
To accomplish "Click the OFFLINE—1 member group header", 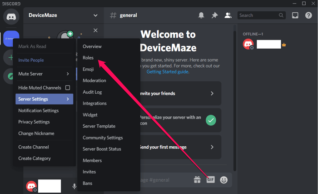I will (x=253, y=34).
